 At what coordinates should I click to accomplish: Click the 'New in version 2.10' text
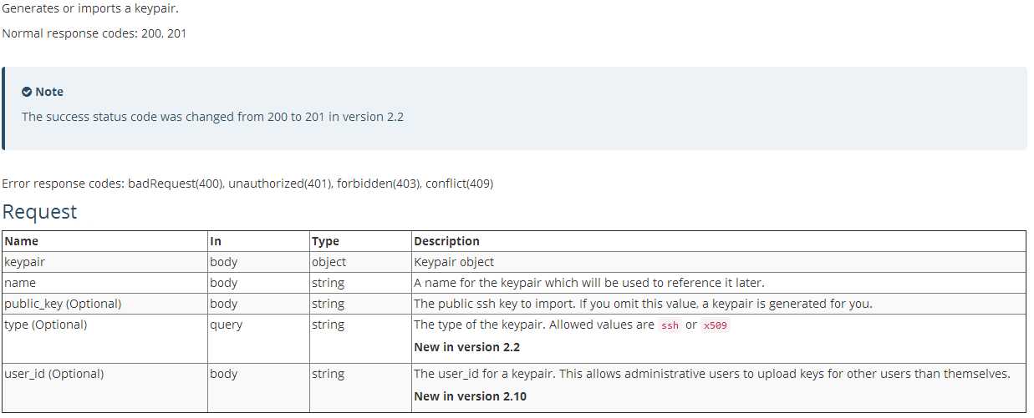pyautogui.click(x=471, y=396)
